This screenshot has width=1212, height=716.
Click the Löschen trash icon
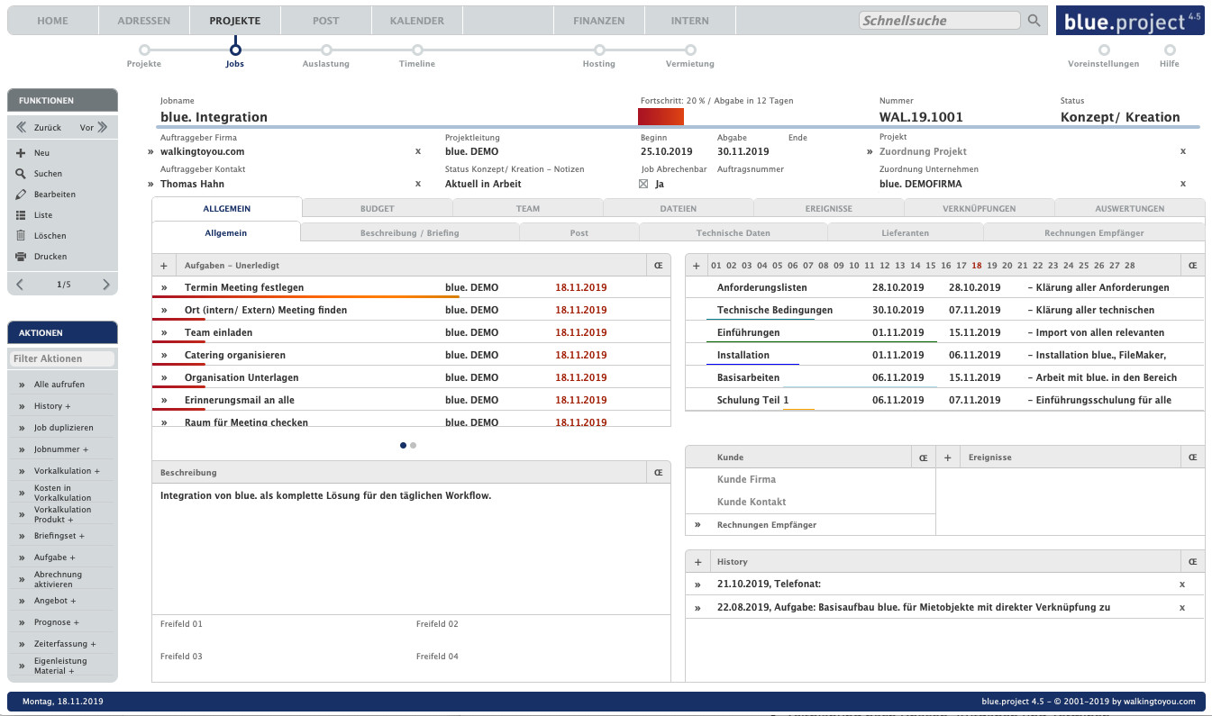click(x=21, y=236)
